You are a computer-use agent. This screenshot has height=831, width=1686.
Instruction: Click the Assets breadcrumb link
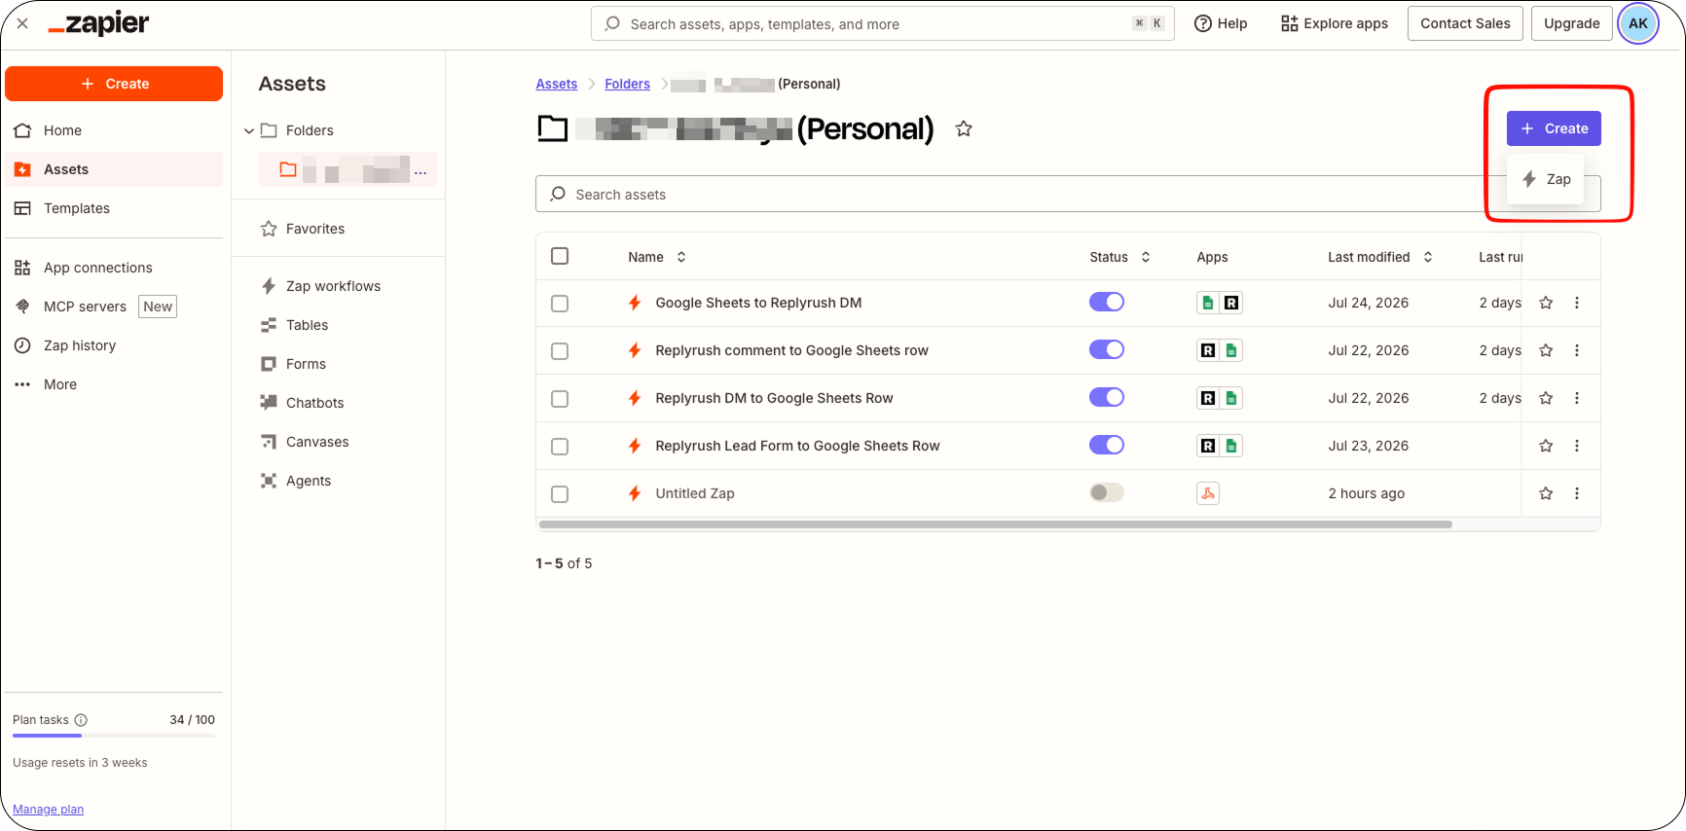point(557,84)
